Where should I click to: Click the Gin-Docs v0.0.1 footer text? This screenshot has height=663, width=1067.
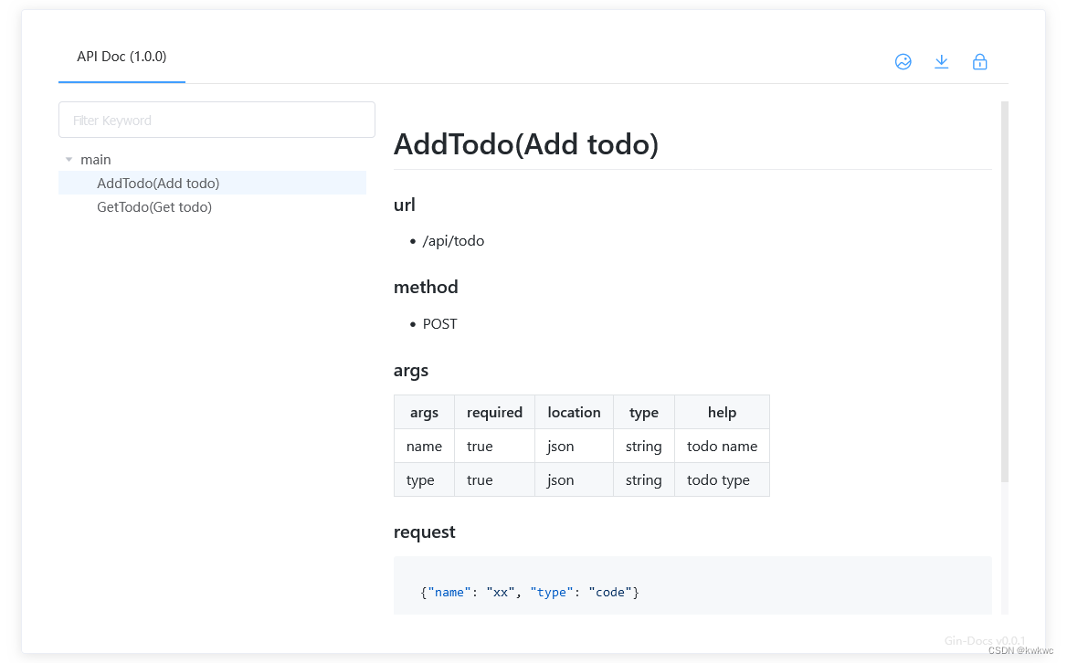[985, 640]
